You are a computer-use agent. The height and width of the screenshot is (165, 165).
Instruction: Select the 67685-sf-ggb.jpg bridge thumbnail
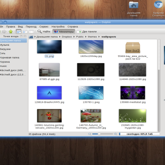[49, 70]
